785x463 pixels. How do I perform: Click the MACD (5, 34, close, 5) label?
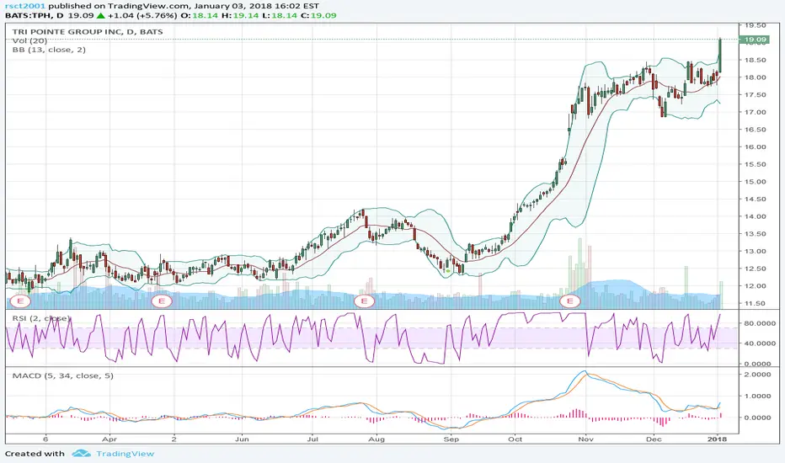point(63,375)
